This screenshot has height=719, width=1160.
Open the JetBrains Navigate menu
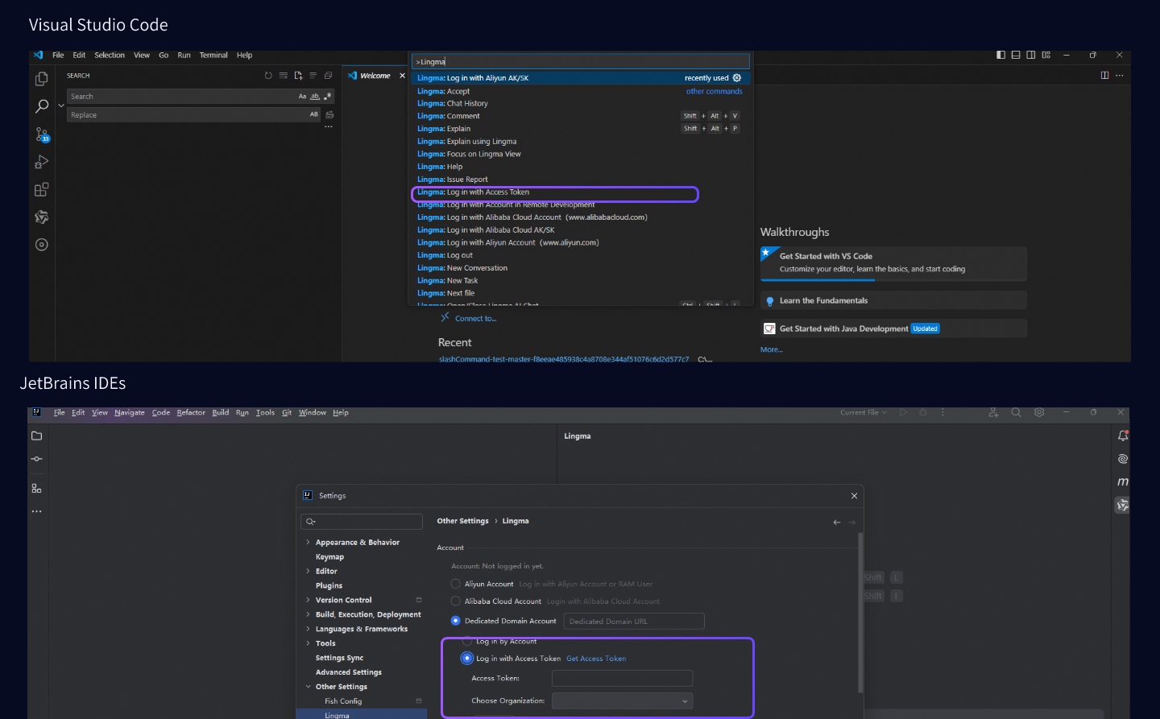pyautogui.click(x=130, y=413)
